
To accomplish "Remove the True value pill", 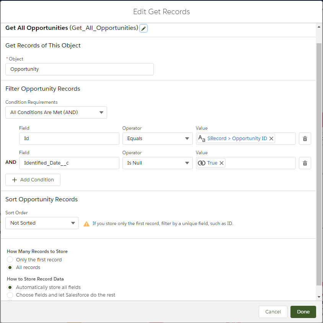I will click(x=222, y=163).
